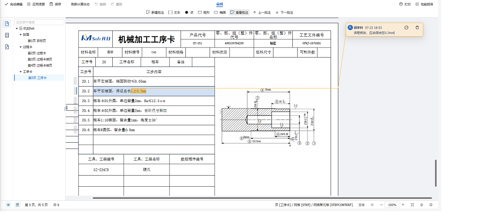This screenshot has height=223, width=484.
Task: Open the document properties sidebar icon
Action: pyautogui.click(x=7, y=47)
